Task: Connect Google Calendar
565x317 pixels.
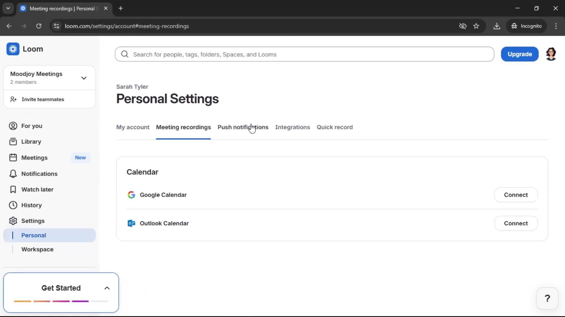Action: coord(516,195)
